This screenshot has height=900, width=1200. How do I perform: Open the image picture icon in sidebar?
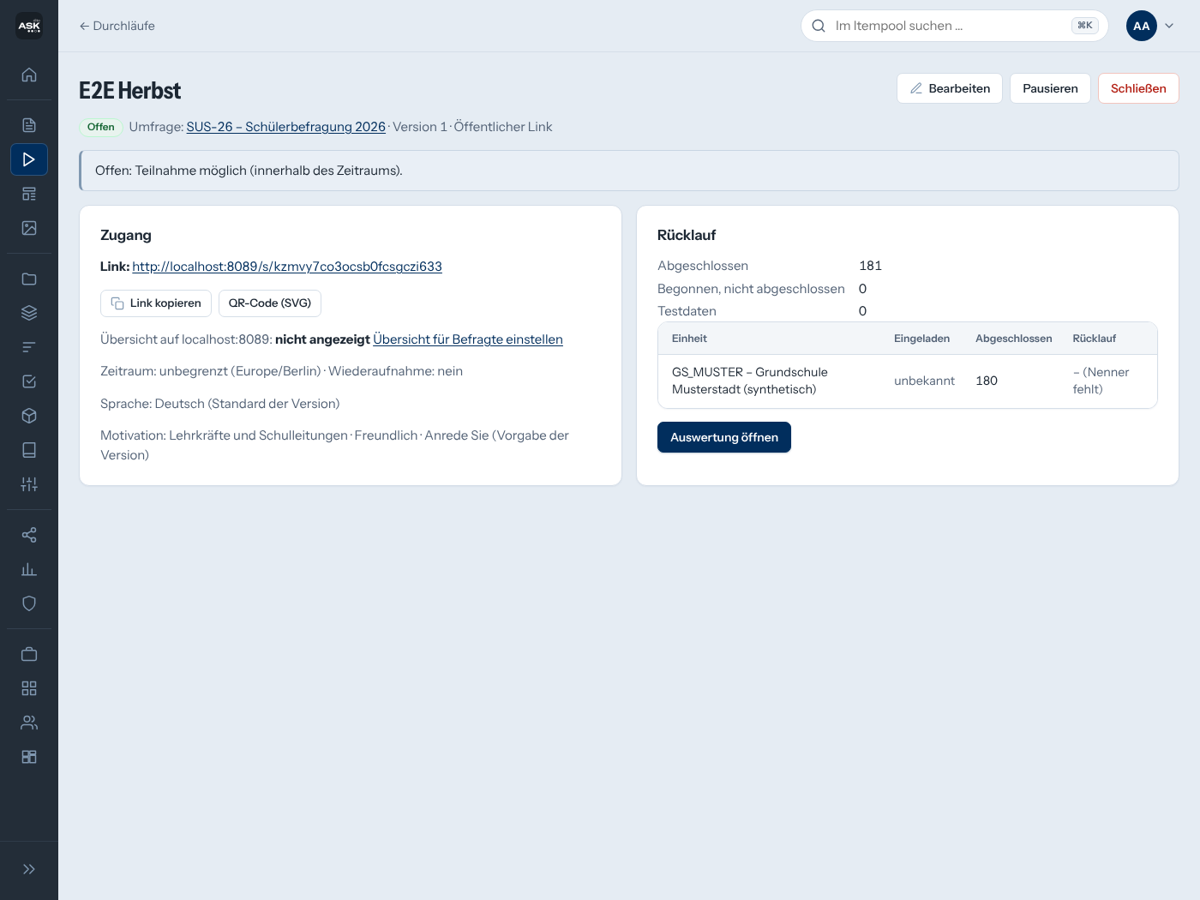coord(29,228)
